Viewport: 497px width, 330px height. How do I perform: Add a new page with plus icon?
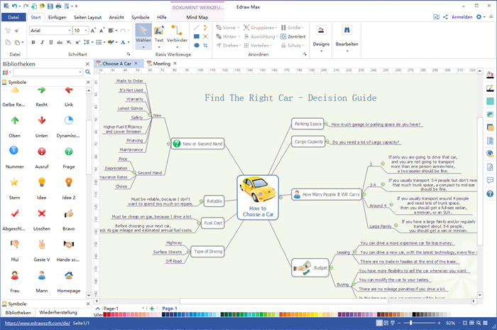click(x=151, y=309)
